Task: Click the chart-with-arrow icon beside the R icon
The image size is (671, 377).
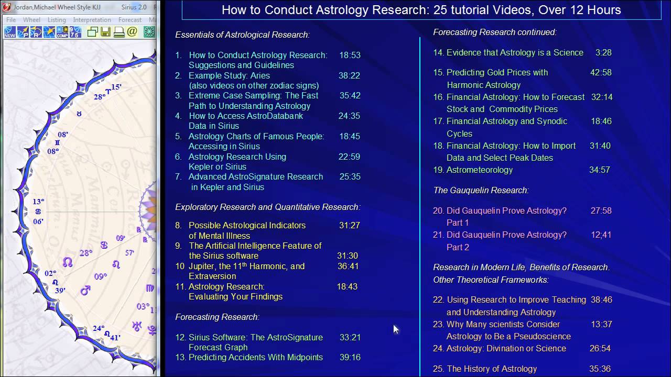Action: pos(49,32)
